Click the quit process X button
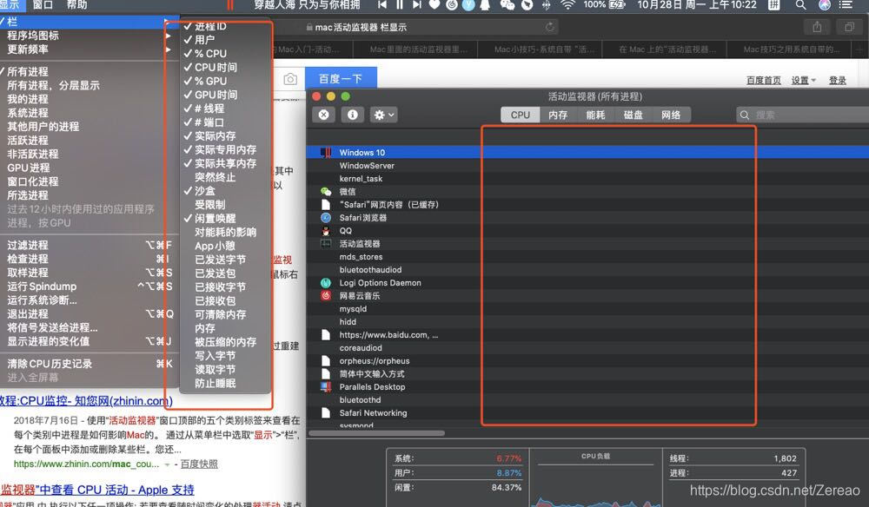 tap(323, 115)
